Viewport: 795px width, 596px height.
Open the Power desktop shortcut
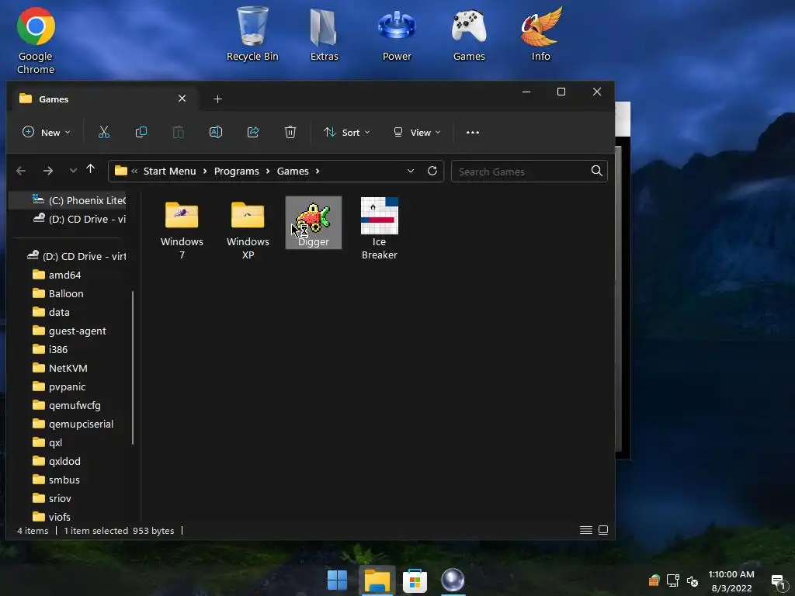coord(397,34)
